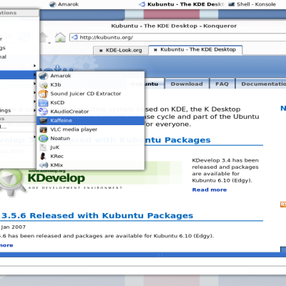Close the KDE-Look.org tab

[101, 51]
